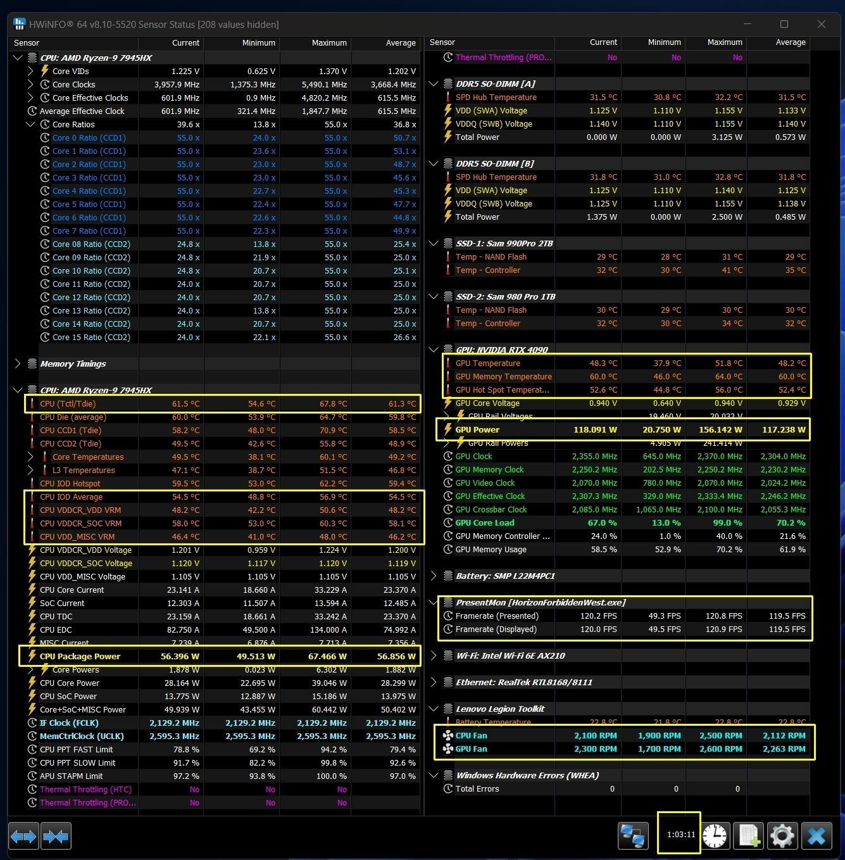Image resolution: width=845 pixels, height=860 pixels.
Task: Click the IF Clock (FCLK) clock icon
Action: pos(32,723)
